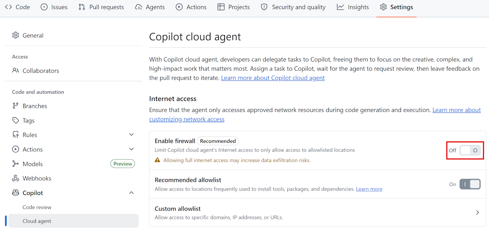Click the Pull requests branch icon
Viewport: 489px width, 230px height.
(82, 7)
